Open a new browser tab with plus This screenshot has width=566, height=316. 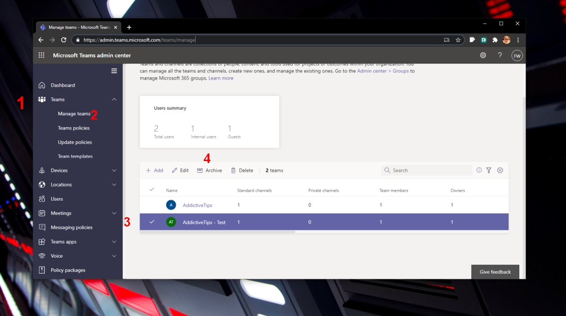tap(129, 27)
